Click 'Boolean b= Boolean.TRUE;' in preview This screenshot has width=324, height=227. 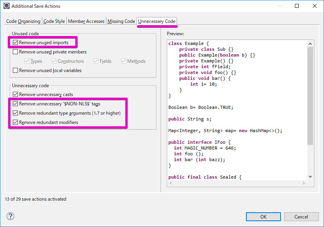[x=201, y=107]
